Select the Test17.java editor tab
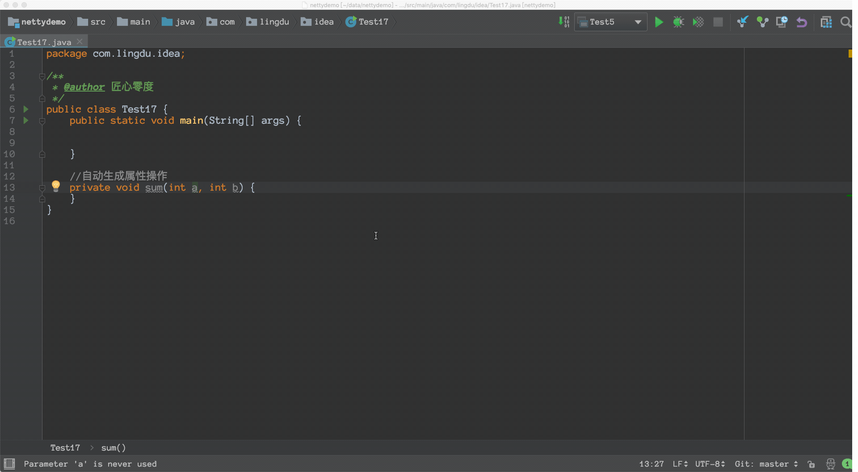858x472 pixels. pyautogui.click(x=44, y=42)
